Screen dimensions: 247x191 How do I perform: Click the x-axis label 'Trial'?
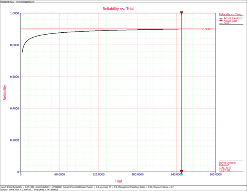click(x=118, y=181)
